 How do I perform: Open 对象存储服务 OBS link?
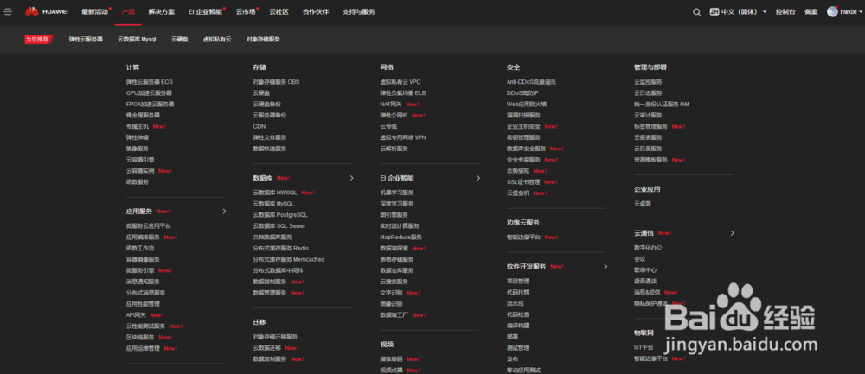[x=277, y=81]
